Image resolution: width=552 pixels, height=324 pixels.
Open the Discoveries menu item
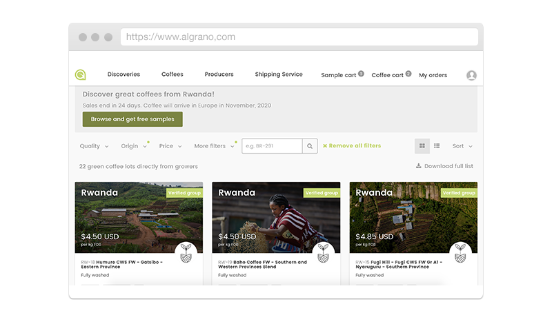click(124, 74)
